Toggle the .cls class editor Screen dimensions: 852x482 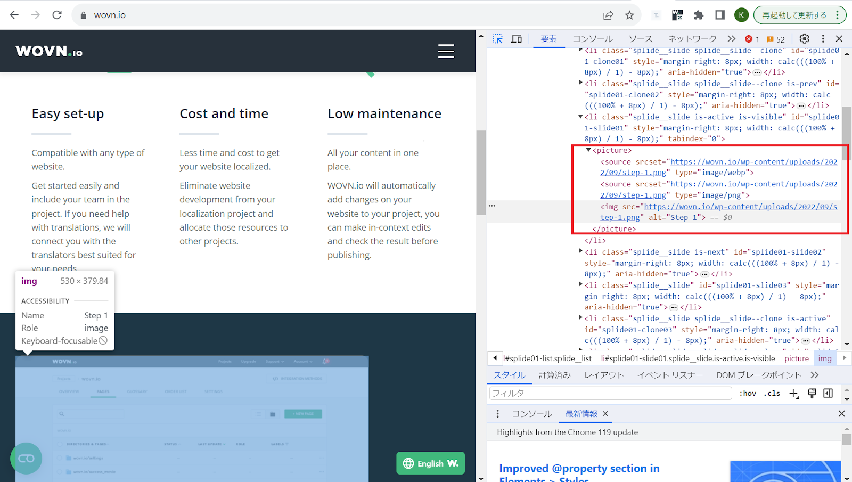772,394
